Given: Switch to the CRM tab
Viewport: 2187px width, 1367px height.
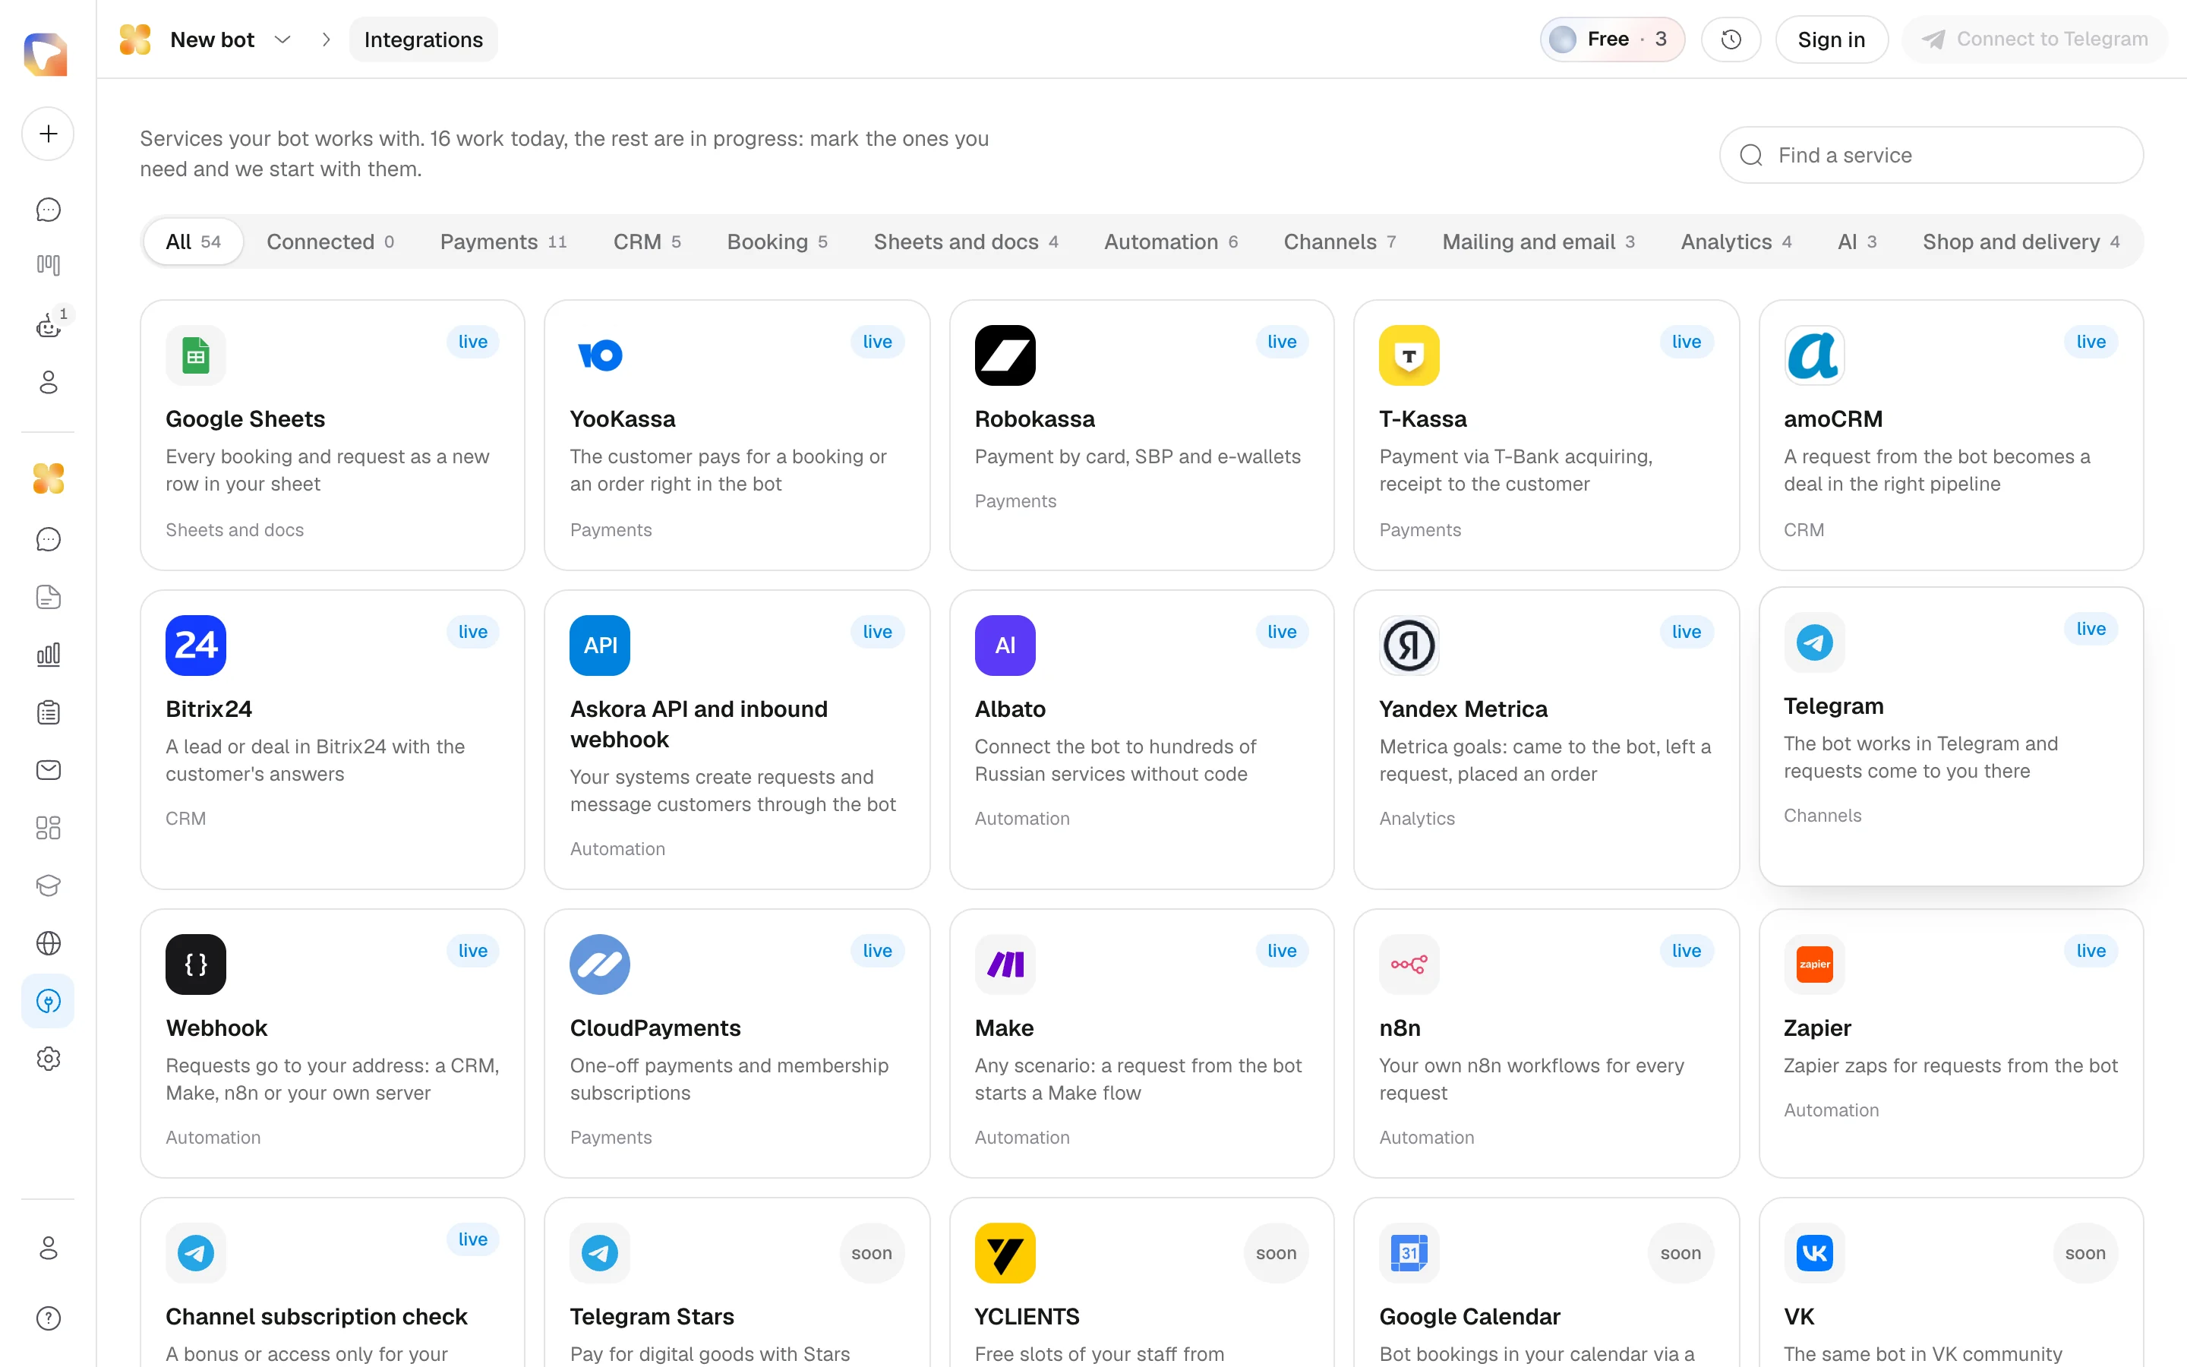Looking at the screenshot, I should pyautogui.click(x=647, y=242).
